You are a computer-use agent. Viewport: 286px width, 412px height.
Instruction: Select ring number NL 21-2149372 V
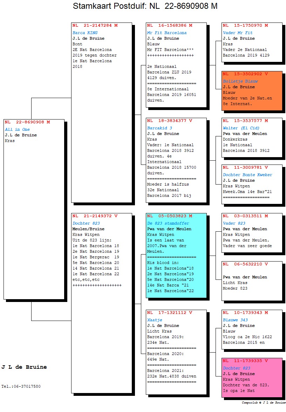coord(95,216)
